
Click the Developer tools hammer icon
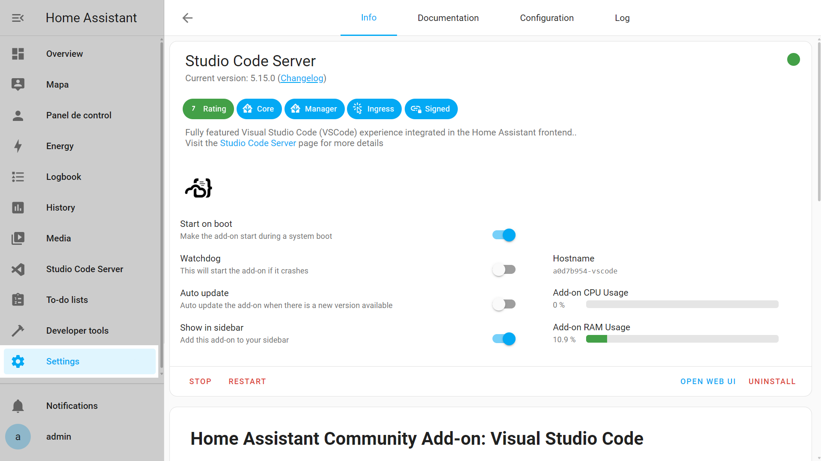tap(18, 331)
